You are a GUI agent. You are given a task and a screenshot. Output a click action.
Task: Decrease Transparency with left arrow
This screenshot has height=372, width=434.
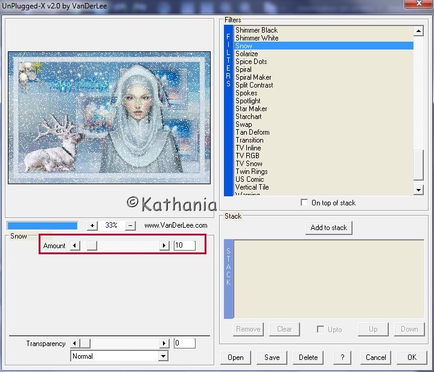point(75,344)
